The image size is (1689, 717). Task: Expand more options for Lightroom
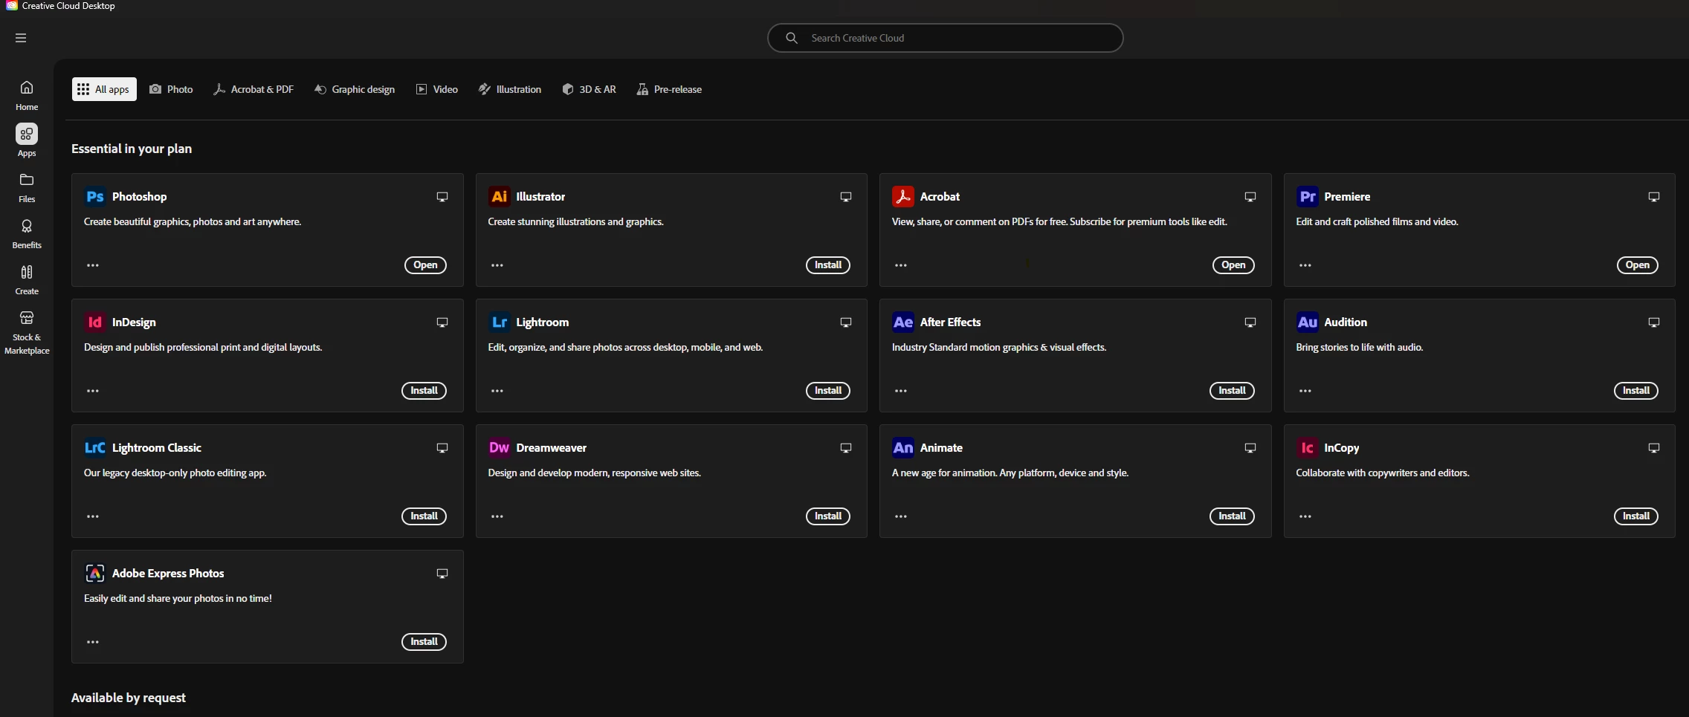[x=497, y=391]
